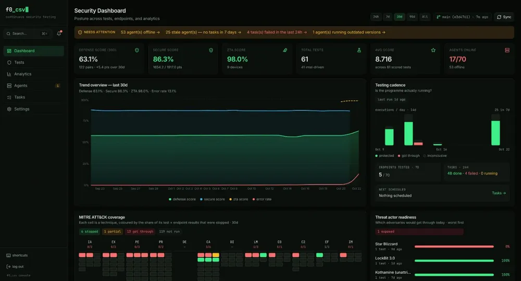Click the Analytics bar chart icon
Screen dimensions: 521x281
9,74
